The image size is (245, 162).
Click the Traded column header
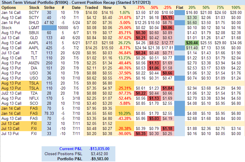point(91,7)
